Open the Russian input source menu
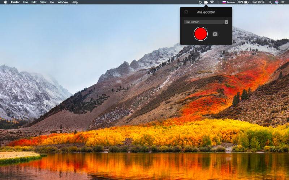 point(229,2)
